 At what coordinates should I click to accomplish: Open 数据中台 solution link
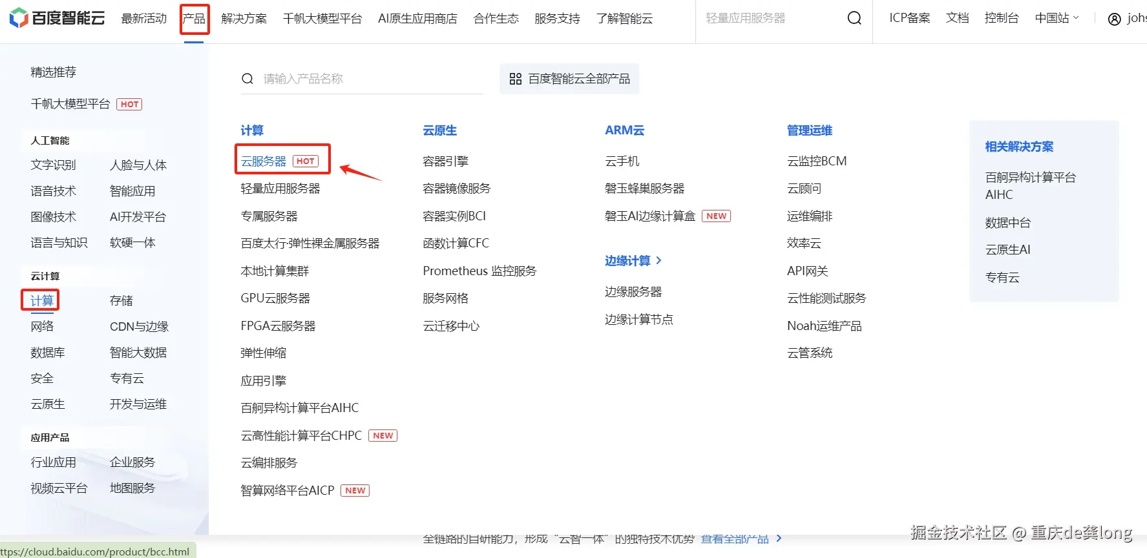[x=1008, y=223]
